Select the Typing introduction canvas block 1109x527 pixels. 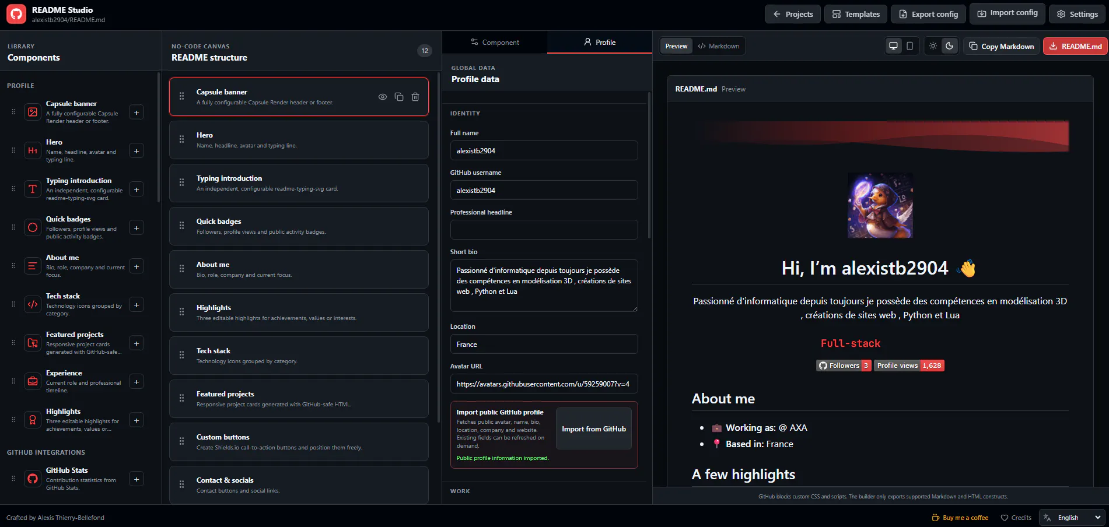(299, 183)
